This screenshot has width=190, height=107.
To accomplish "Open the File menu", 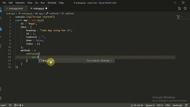I will 4,3.
